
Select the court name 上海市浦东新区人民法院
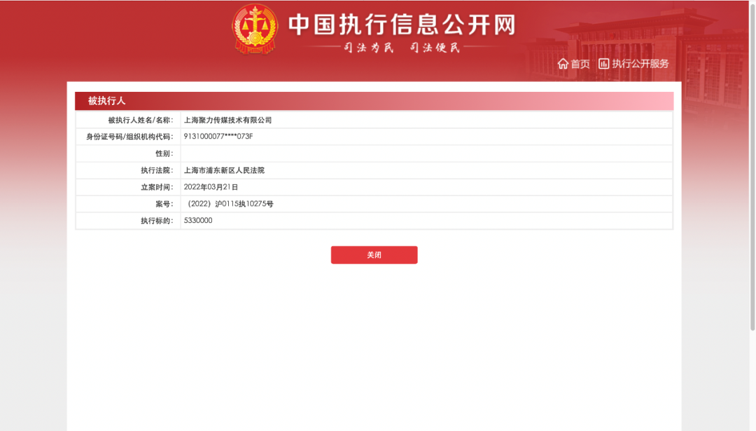coord(224,170)
